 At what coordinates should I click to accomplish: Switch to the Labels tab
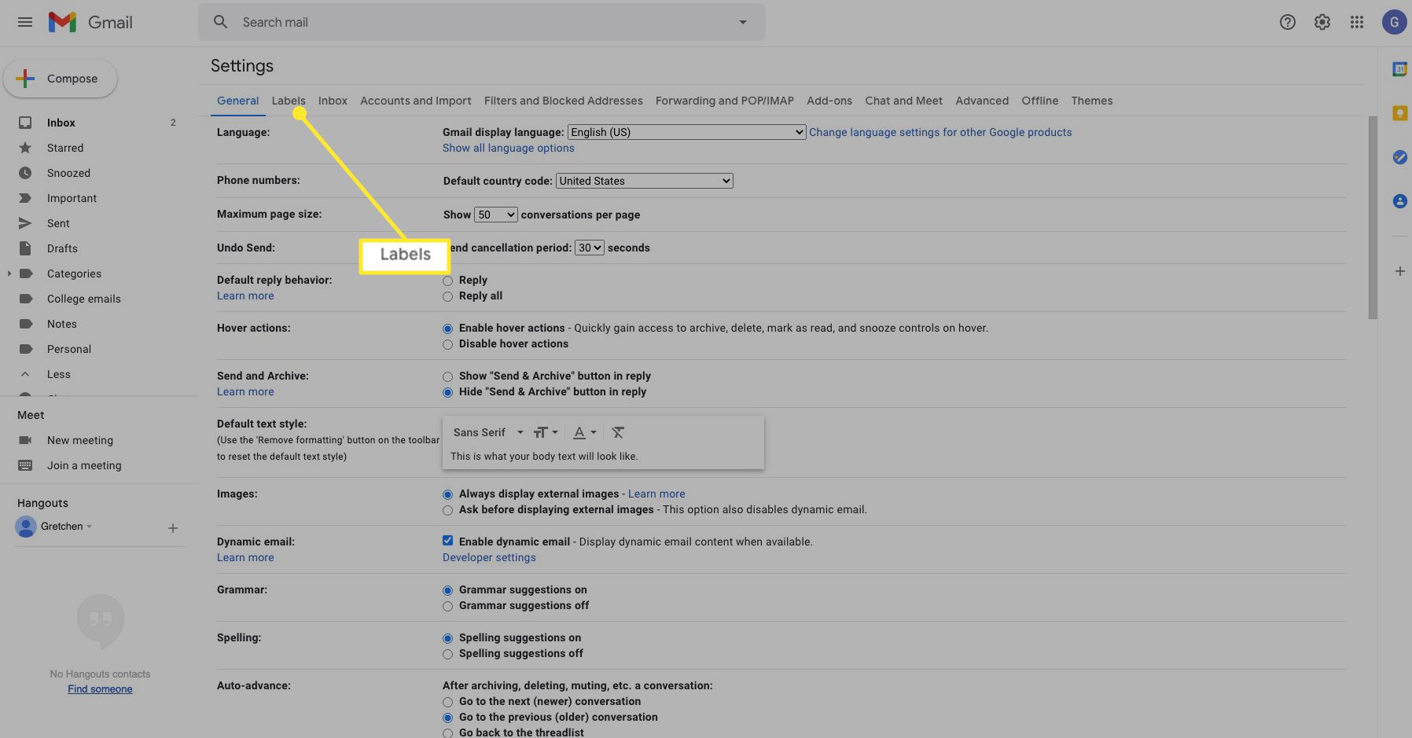pyautogui.click(x=289, y=101)
